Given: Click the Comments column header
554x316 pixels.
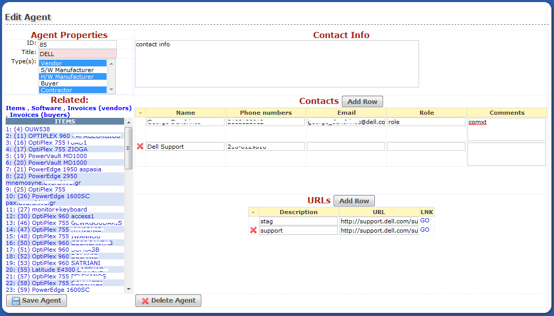Looking at the screenshot, I should point(507,113).
